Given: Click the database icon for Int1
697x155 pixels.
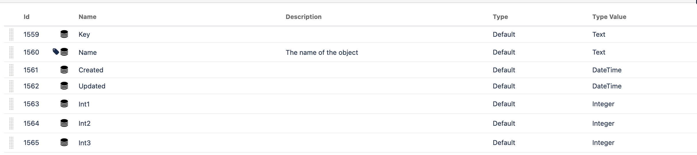Looking at the screenshot, I should pos(64,104).
